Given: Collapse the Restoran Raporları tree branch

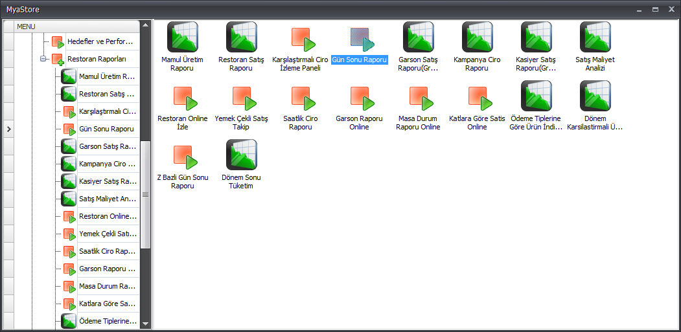Looking at the screenshot, I should click(43, 59).
